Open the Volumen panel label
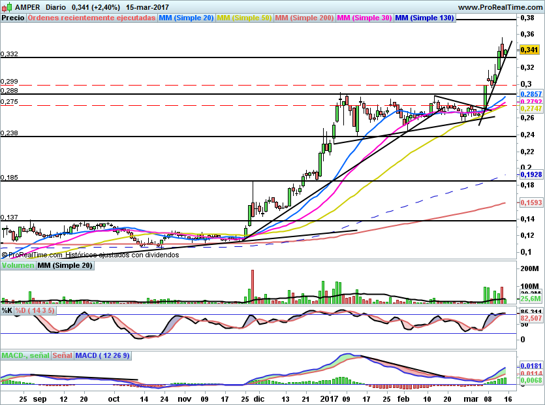This screenshot has height=405, width=545. tap(18, 265)
